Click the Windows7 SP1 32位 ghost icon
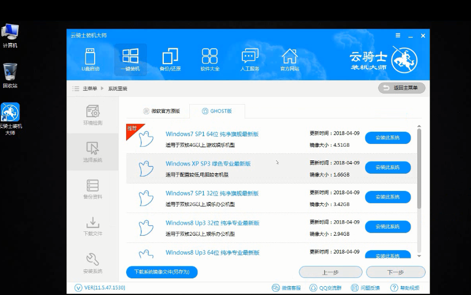The width and height of the screenshot is (471, 295). point(146,198)
